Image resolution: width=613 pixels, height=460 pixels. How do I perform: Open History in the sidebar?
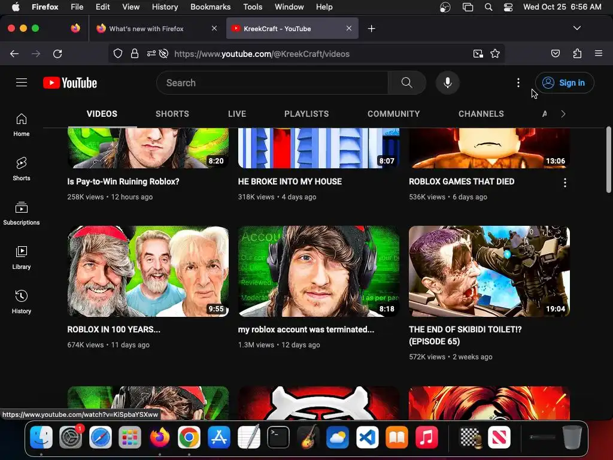22,302
